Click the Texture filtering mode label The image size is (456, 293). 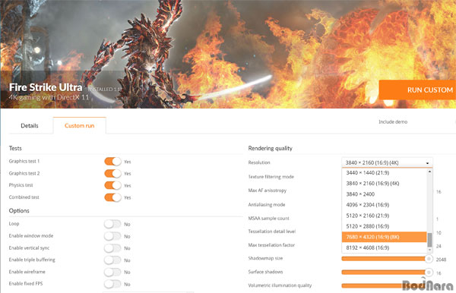pyautogui.click(x=271, y=177)
